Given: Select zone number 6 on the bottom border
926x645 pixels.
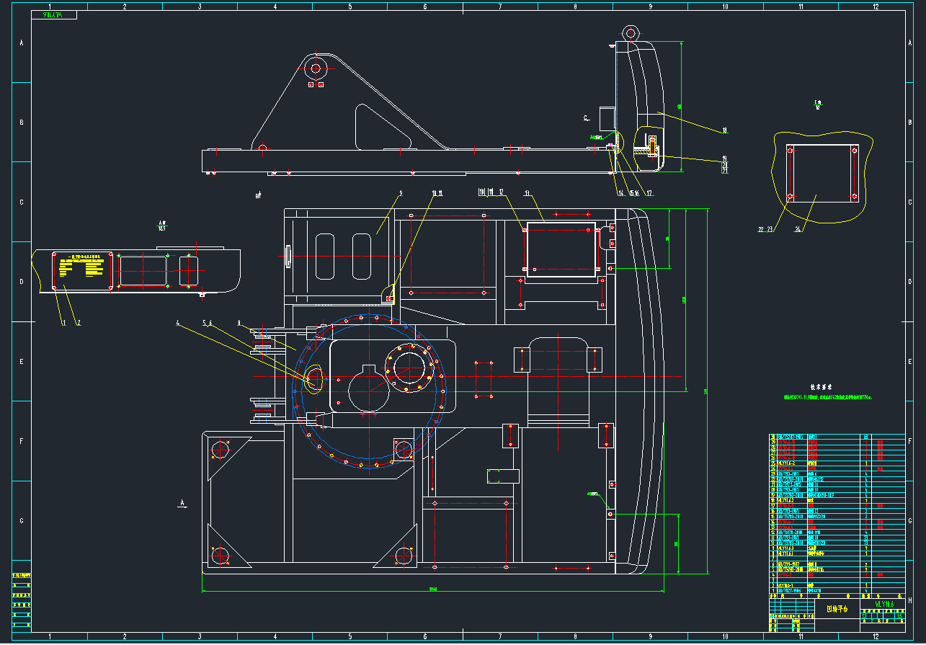Looking at the screenshot, I should (425, 637).
